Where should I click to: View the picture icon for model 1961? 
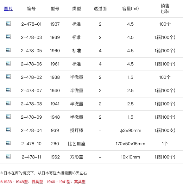pyautogui.click(x=8, y=63)
